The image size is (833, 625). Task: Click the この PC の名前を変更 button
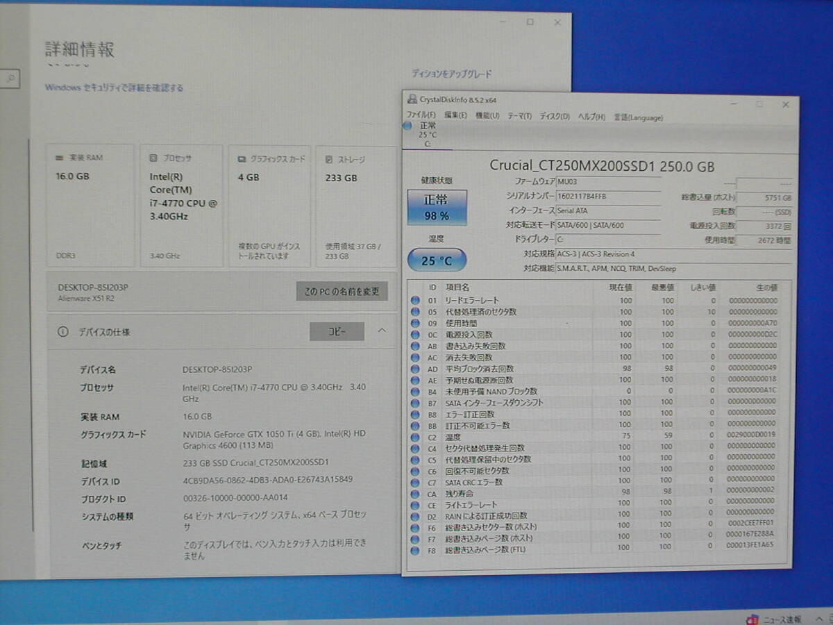coord(342,292)
